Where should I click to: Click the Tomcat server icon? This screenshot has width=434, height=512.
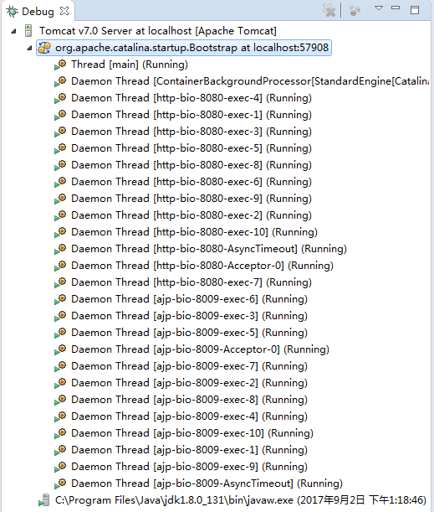(x=28, y=31)
